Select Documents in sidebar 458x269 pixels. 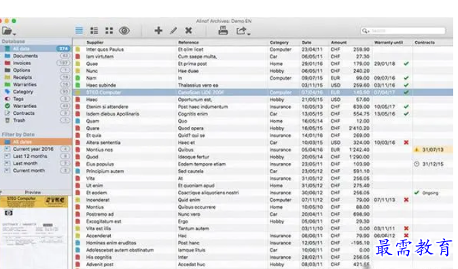[x=35, y=56]
